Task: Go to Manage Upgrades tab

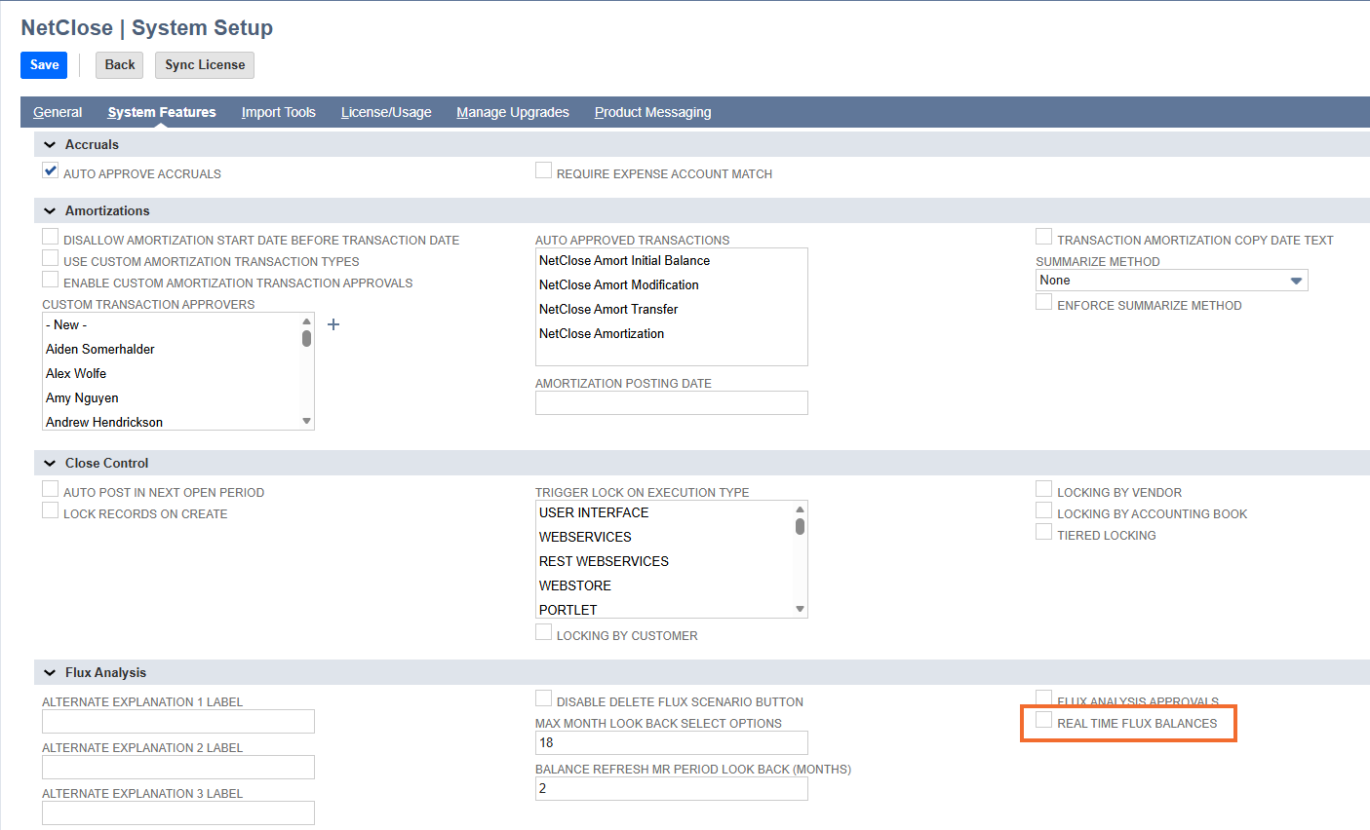Action: pyautogui.click(x=513, y=112)
